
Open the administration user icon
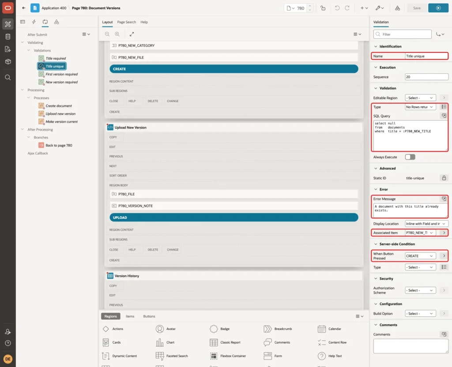[x=8, y=332]
